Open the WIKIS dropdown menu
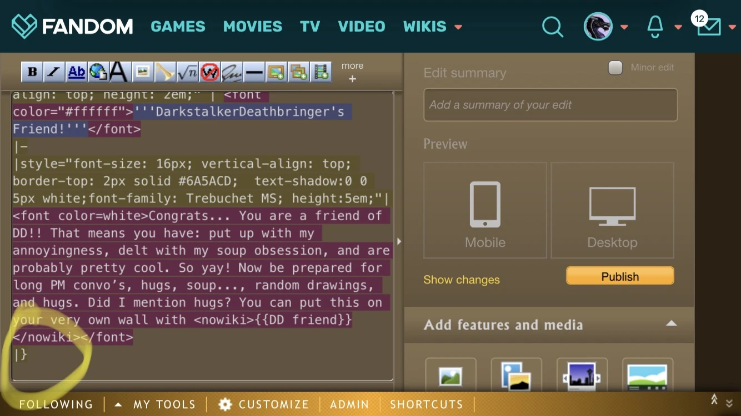This screenshot has height=416, width=741. pyautogui.click(x=432, y=26)
